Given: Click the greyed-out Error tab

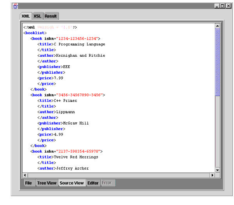Looking at the screenshot, I should 106,183.
